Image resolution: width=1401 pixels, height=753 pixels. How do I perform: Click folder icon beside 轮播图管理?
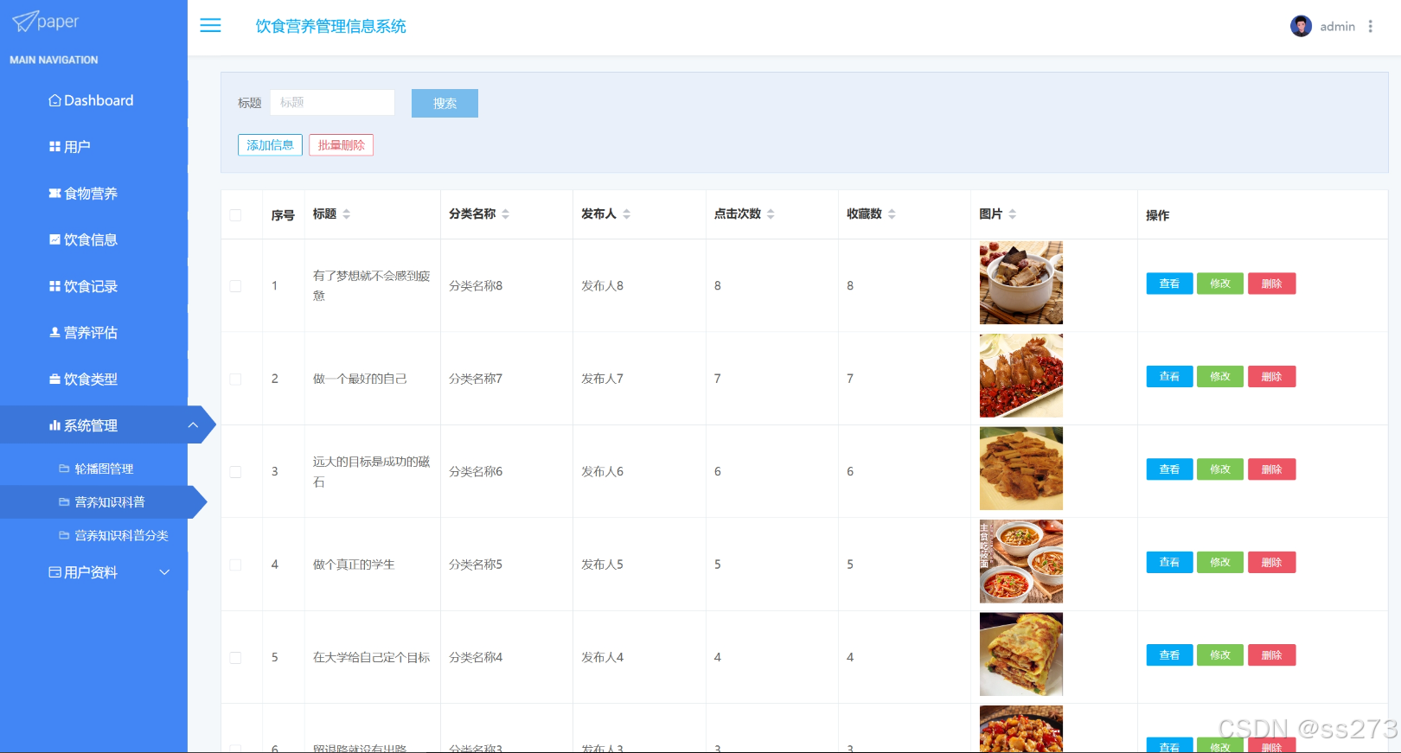pos(64,469)
